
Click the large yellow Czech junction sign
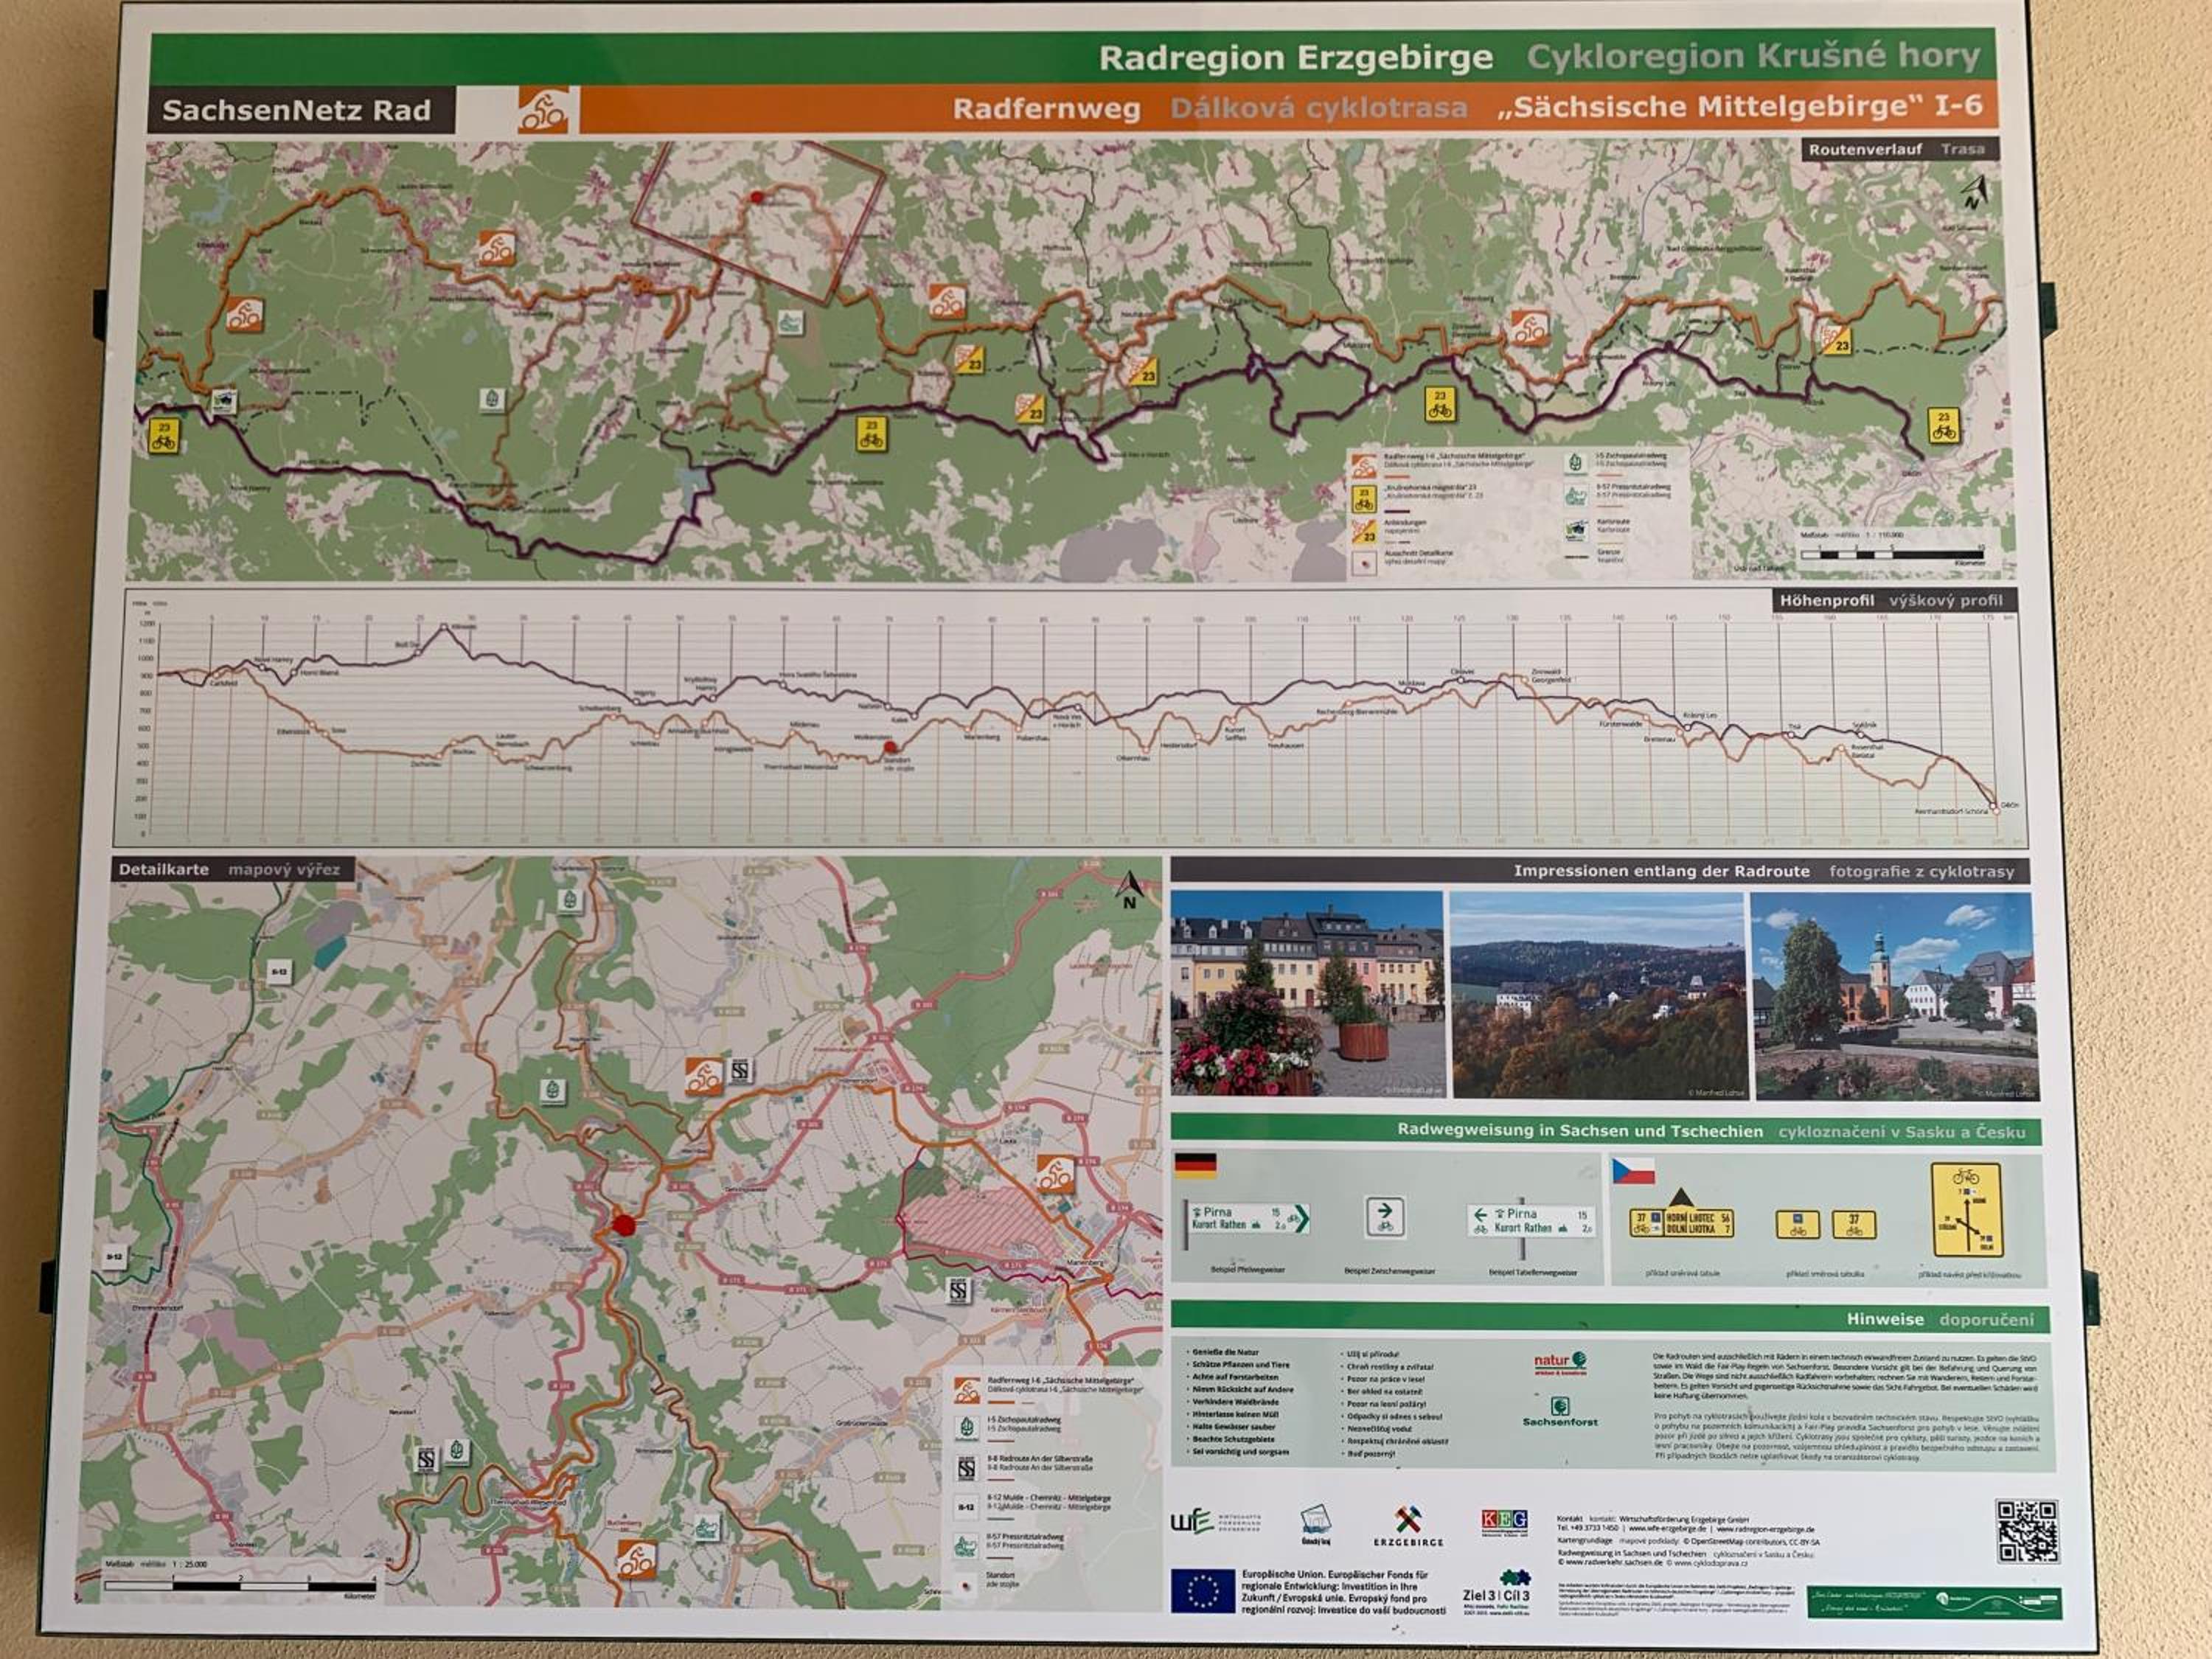tap(1966, 1209)
